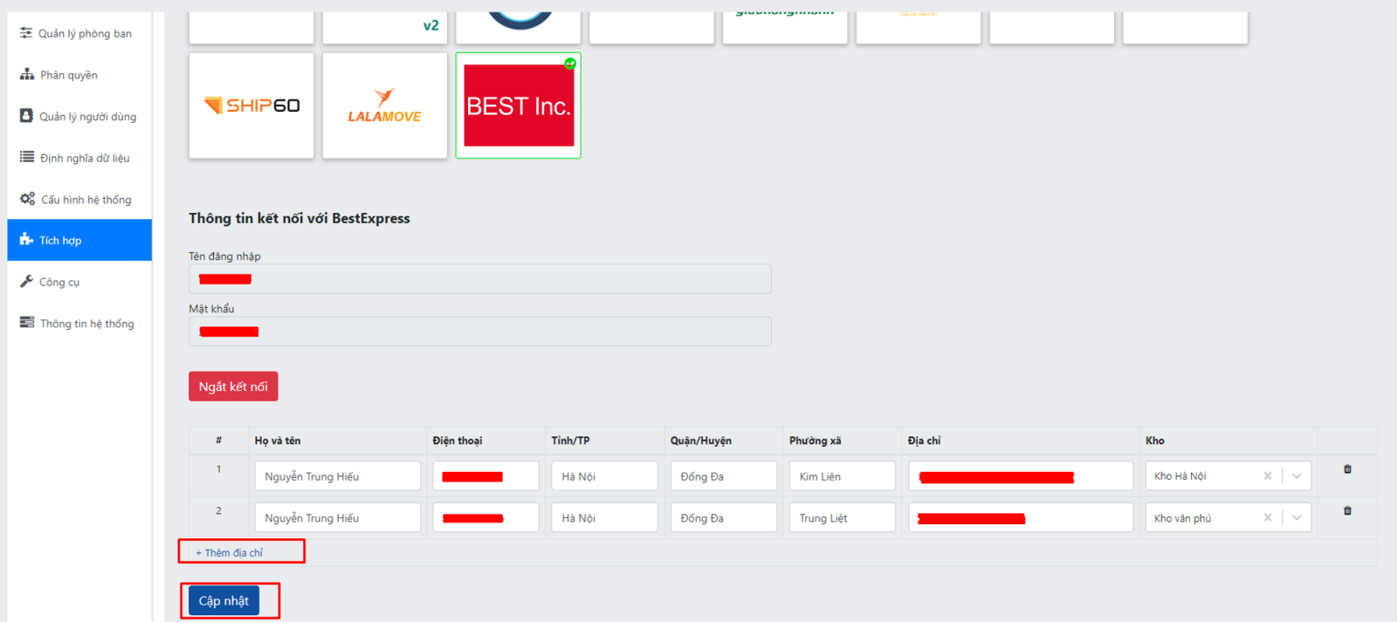This screenshot has height=622, width=1397.
Task: Open Định nghĩa dữ liệu menu
Action: [x=84, y=158]
